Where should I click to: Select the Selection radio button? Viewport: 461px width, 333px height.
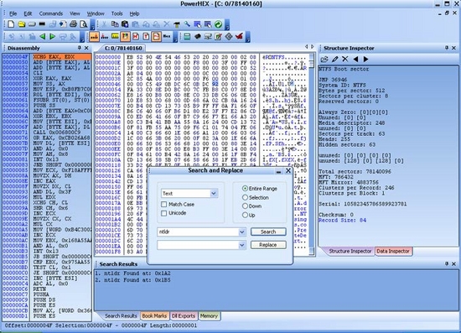click(x=245, y=197)
